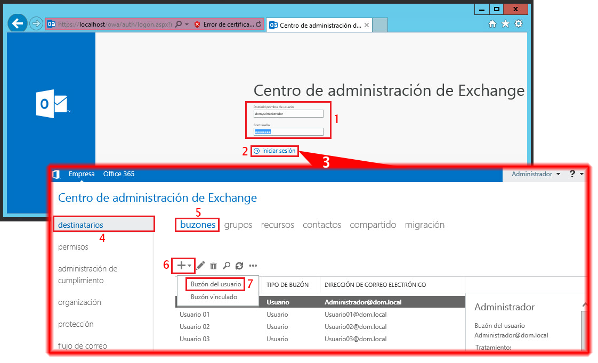Click the Empresa link in header

pos(82,174)
